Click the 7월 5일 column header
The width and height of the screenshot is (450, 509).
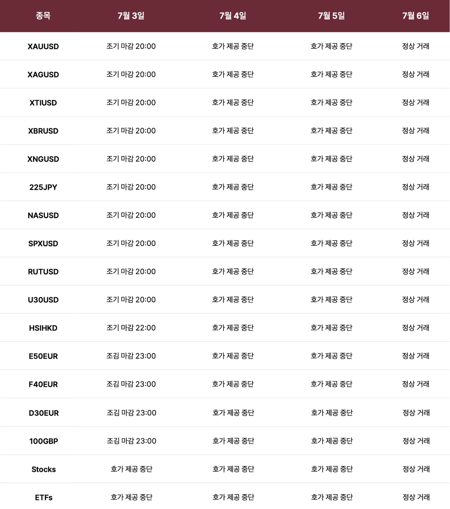(x=331, y=16)
